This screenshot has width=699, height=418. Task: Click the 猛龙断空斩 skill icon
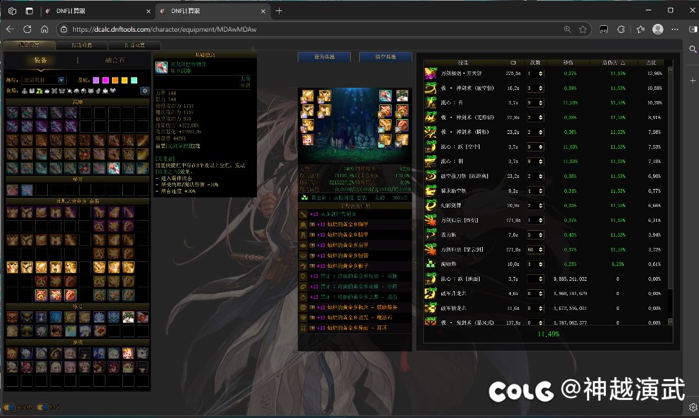430,191
